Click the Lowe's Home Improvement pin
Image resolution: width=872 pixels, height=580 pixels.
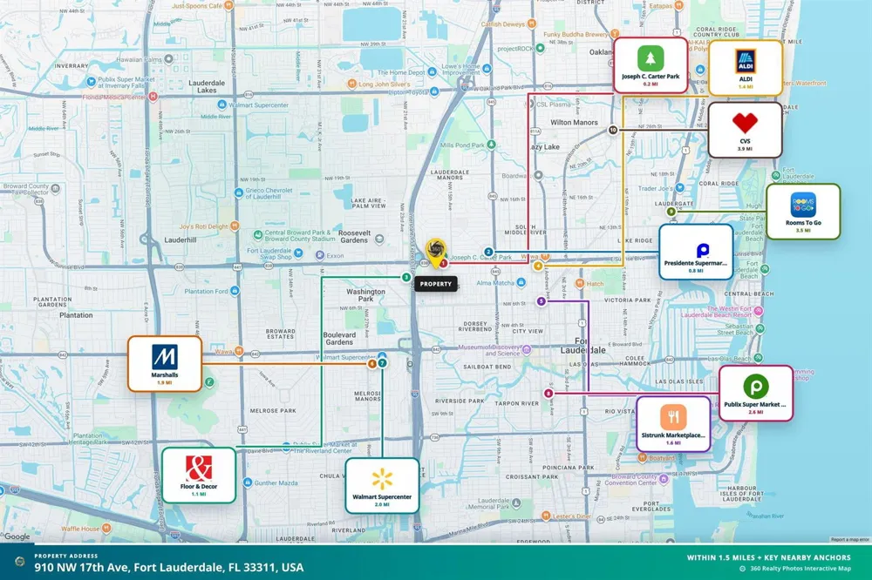(x=487, y=69)
